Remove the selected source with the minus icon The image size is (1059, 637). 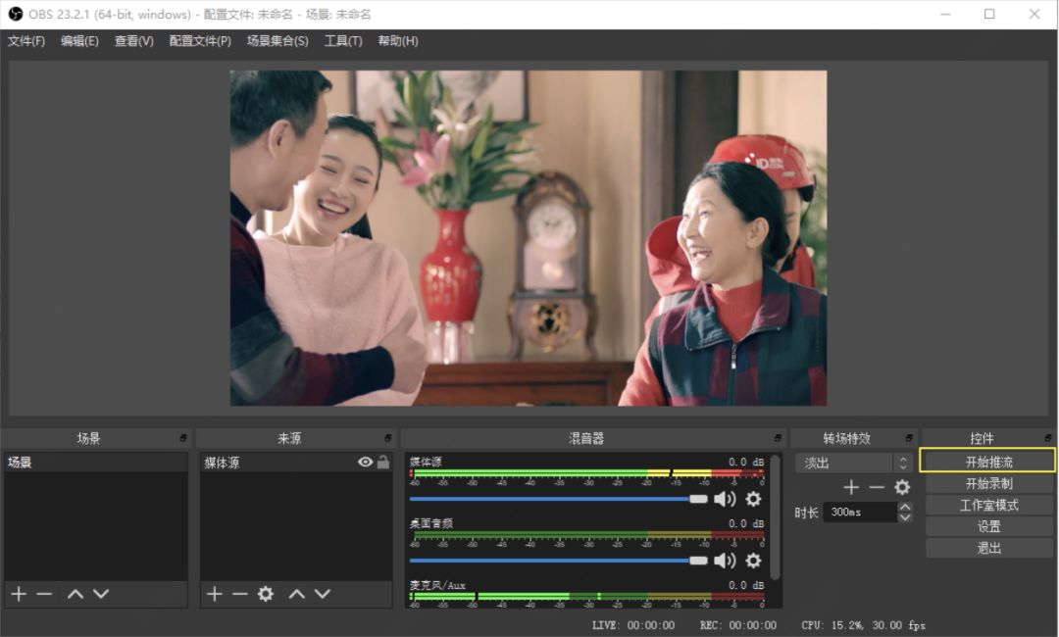tap(240, 594)
